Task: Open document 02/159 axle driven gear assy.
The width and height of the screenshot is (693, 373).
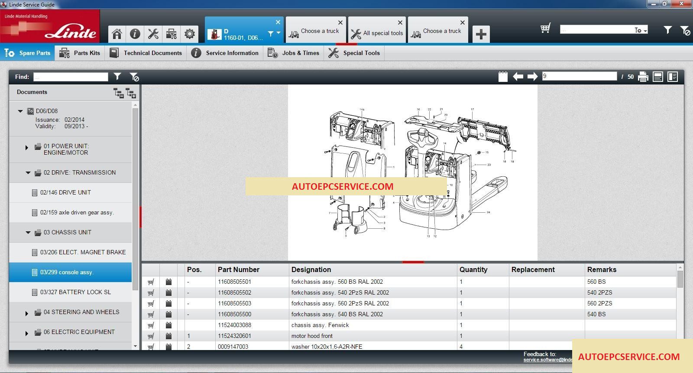Action: (71, 212)
